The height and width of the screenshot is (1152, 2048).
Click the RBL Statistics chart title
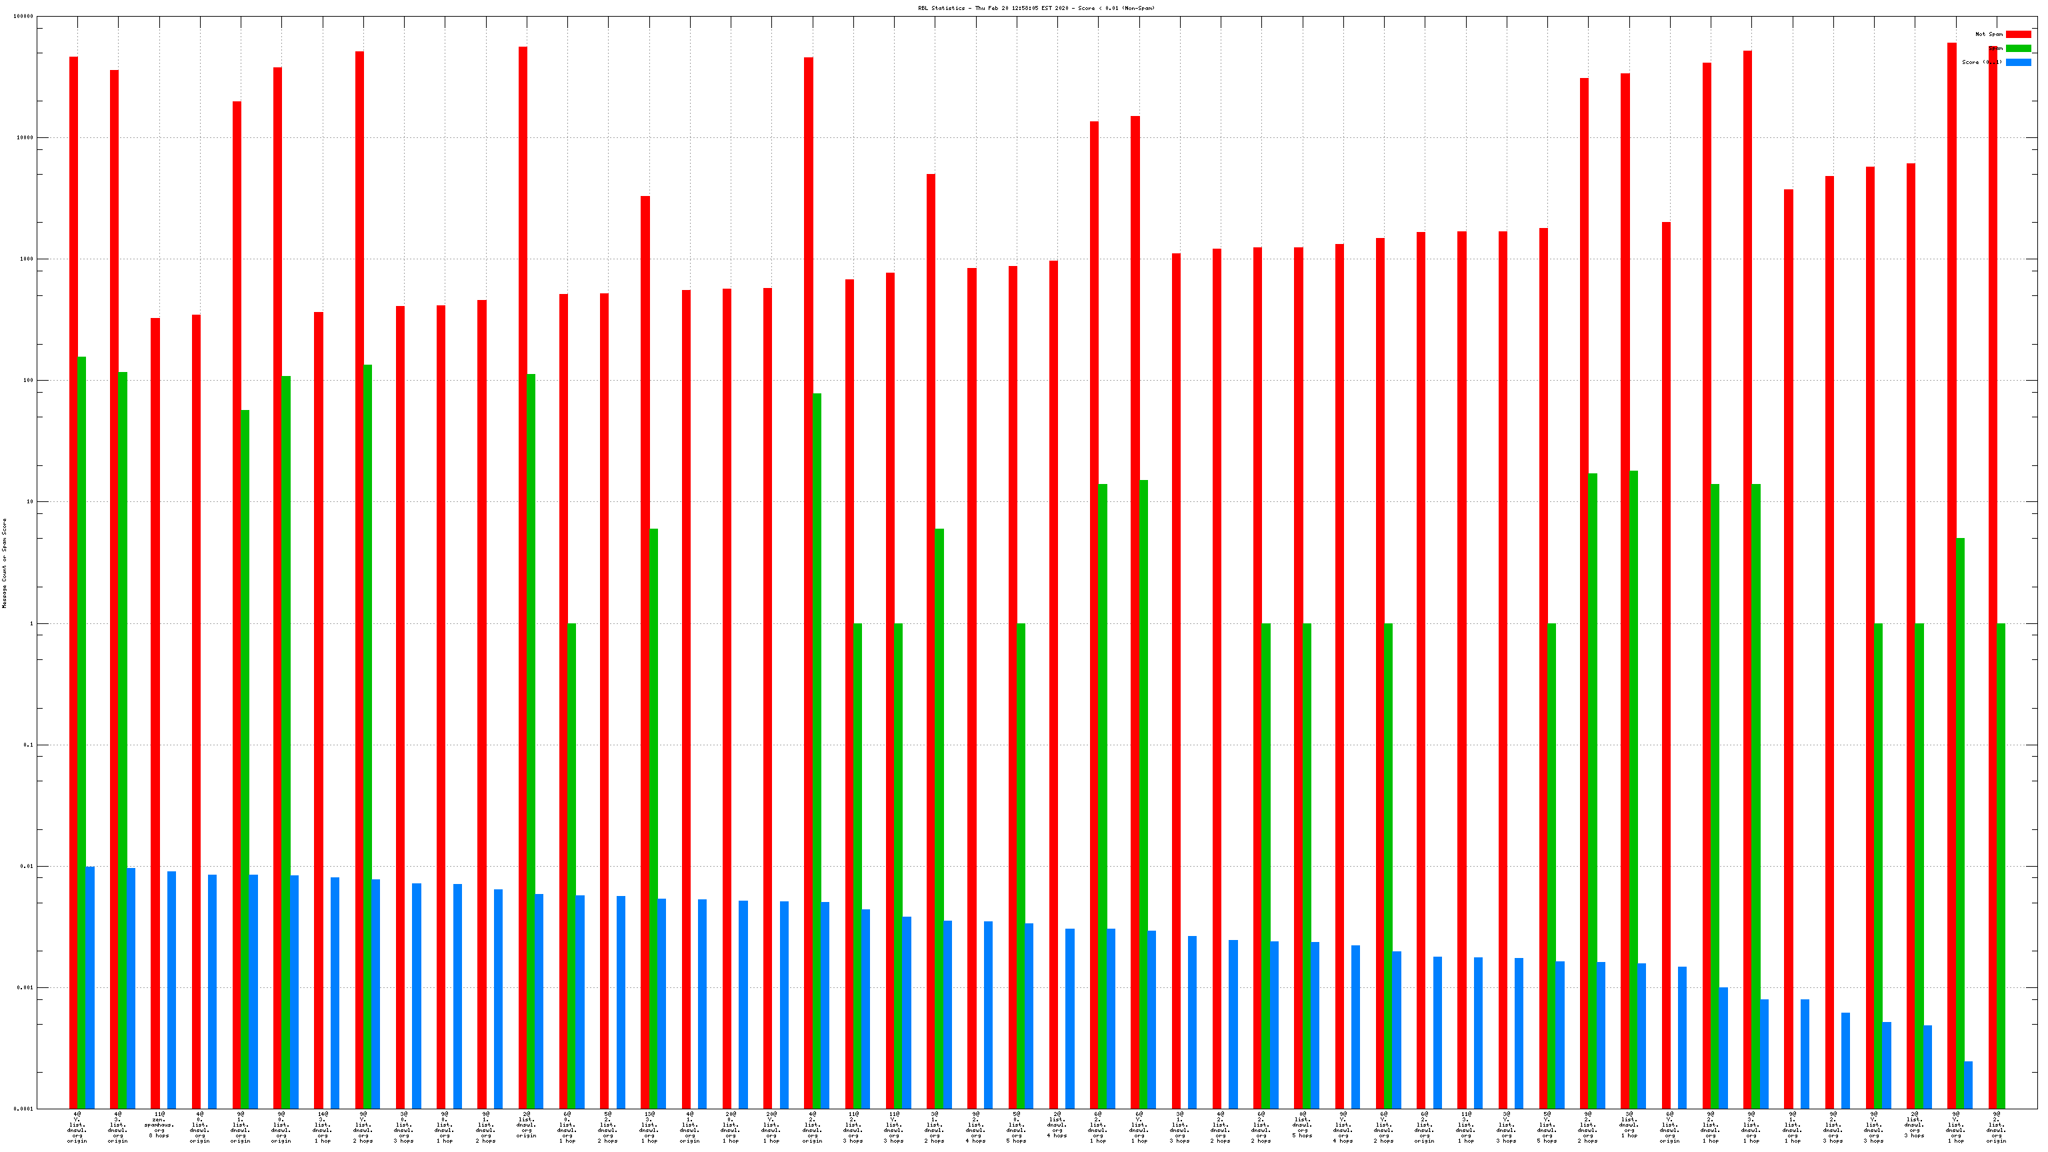coord(1036,8)
